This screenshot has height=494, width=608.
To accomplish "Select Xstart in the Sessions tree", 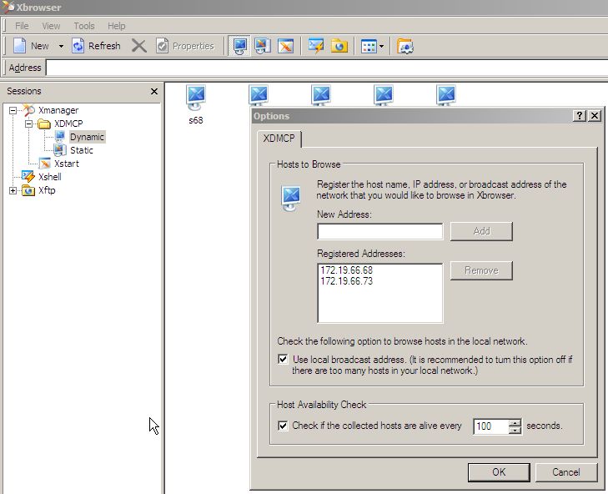I will point(67,164).
